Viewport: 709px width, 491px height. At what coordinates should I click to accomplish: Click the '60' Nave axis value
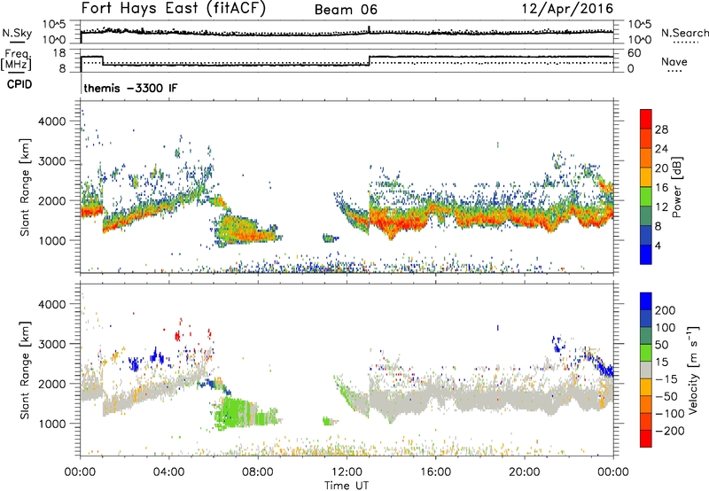click(635, 53)
